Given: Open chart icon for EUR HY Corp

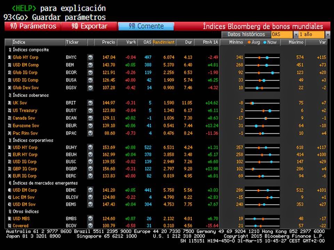Looking at the screenshot, I should pyautogui.click(x=90, y=155).
